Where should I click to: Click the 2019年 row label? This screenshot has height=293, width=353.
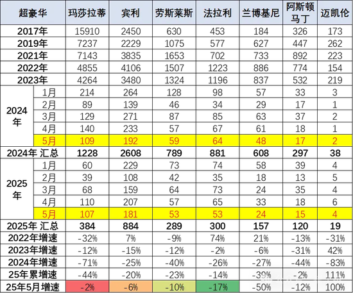33,43
